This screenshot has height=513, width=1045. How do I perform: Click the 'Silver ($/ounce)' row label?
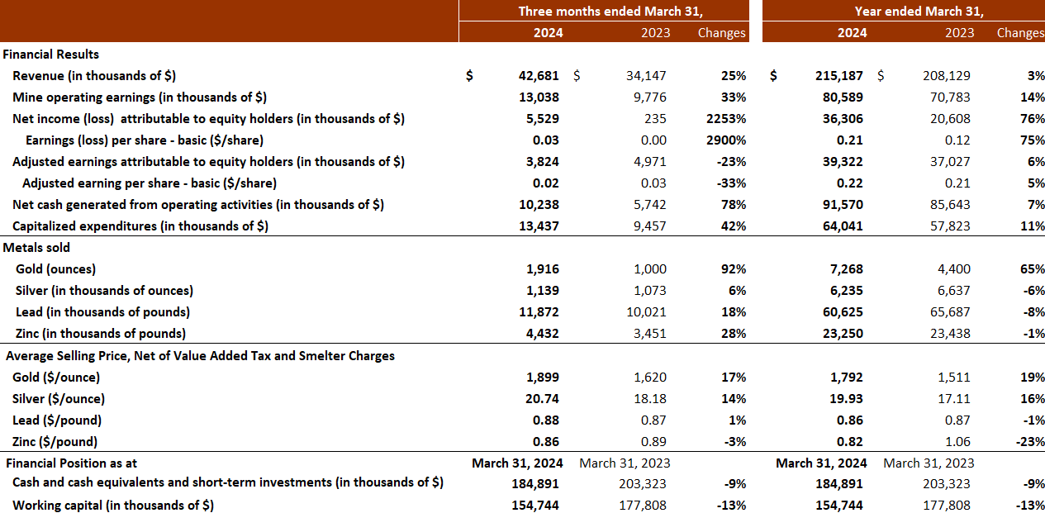59,399
